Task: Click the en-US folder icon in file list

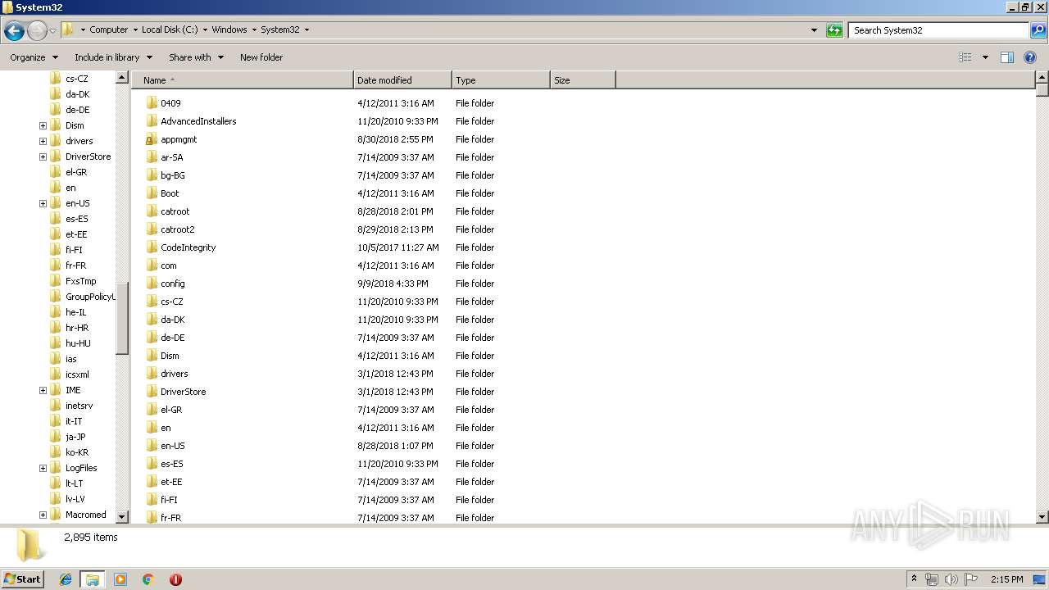Action: (151, 446)
